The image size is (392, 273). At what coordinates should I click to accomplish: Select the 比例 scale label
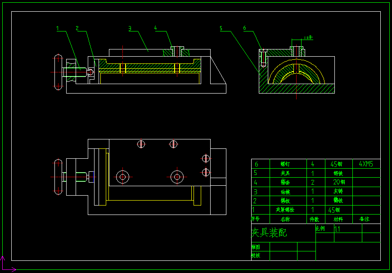coord(320,228)
